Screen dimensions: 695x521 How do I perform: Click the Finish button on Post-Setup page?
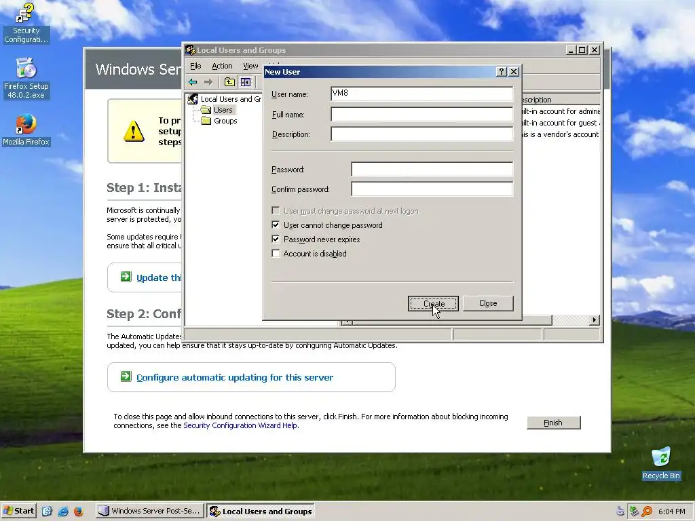pos(553,423)
